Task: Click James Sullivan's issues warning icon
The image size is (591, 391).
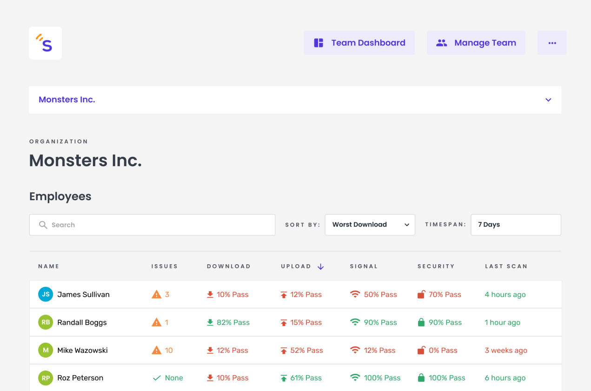Action: [x=157, y=294]
